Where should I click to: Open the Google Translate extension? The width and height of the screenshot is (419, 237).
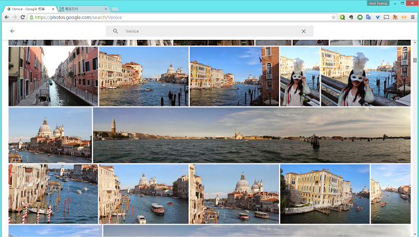369,18
